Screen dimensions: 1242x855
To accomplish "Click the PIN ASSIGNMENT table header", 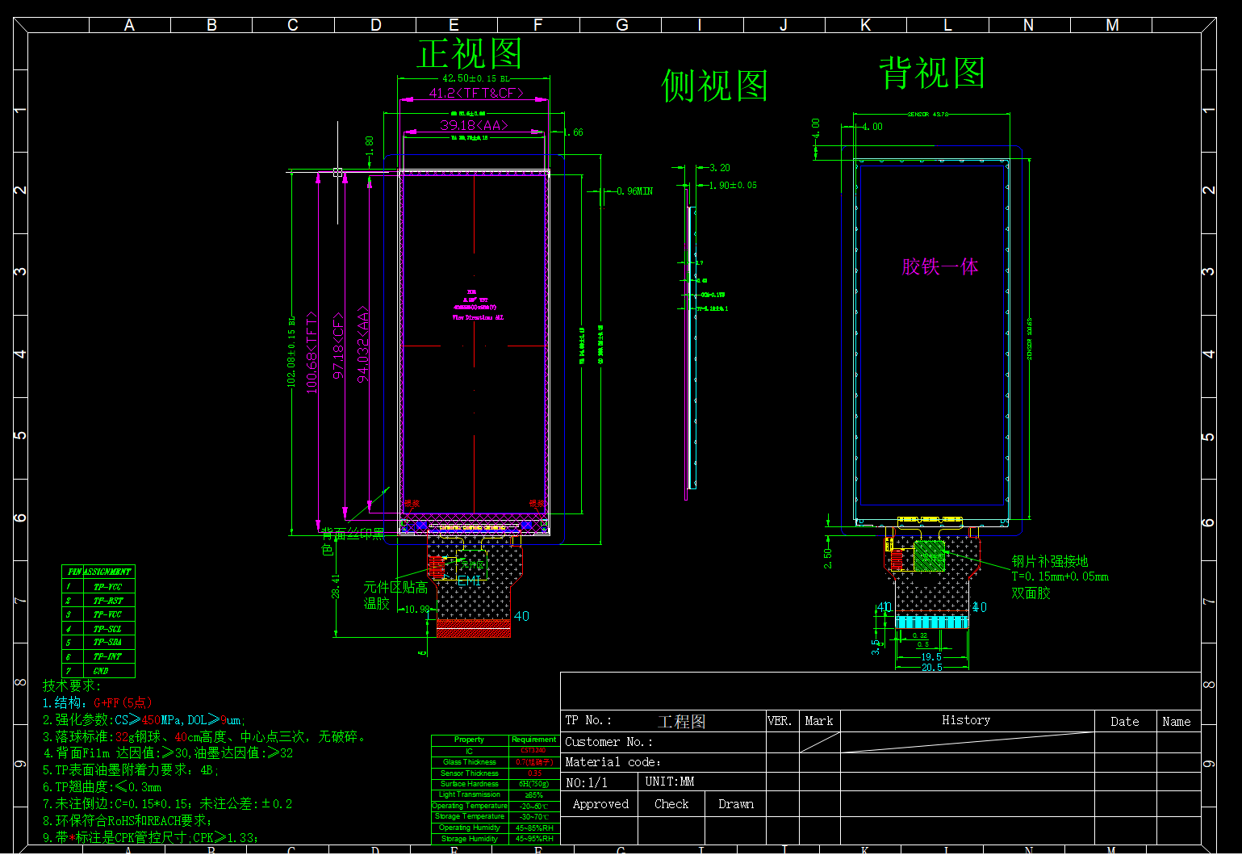I will 98,572.
